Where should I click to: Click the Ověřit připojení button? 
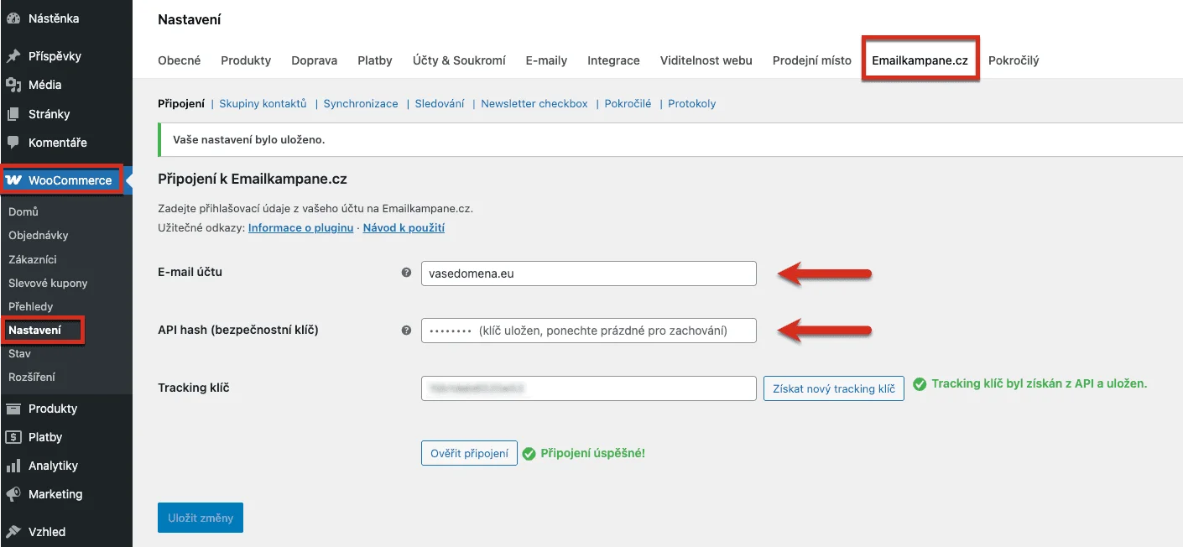469,453
